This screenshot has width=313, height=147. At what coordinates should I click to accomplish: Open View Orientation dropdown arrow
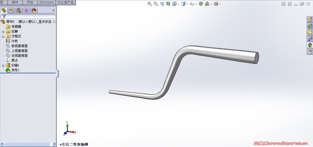[x=178, y=4]
